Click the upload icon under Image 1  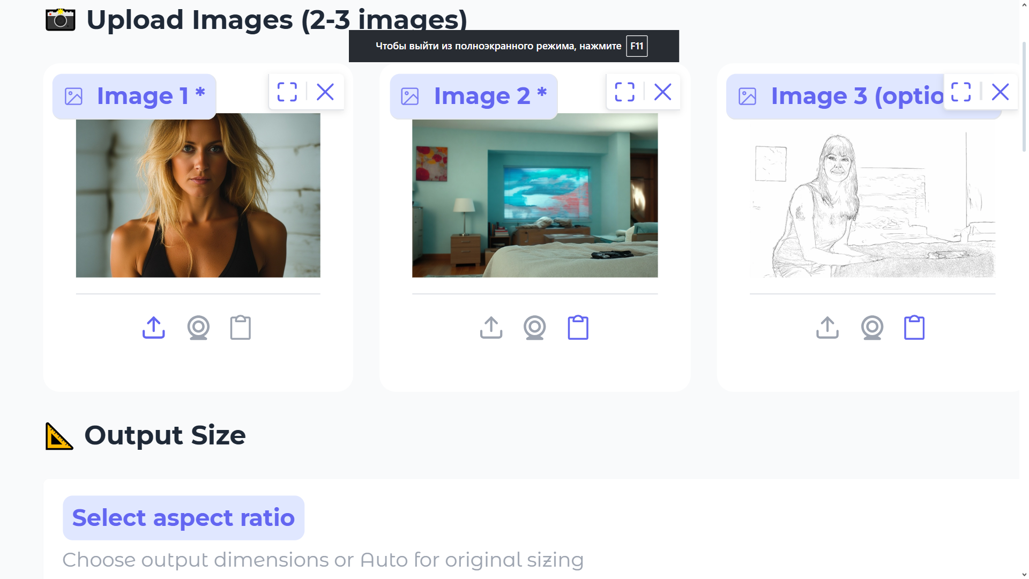click(154, 328)
